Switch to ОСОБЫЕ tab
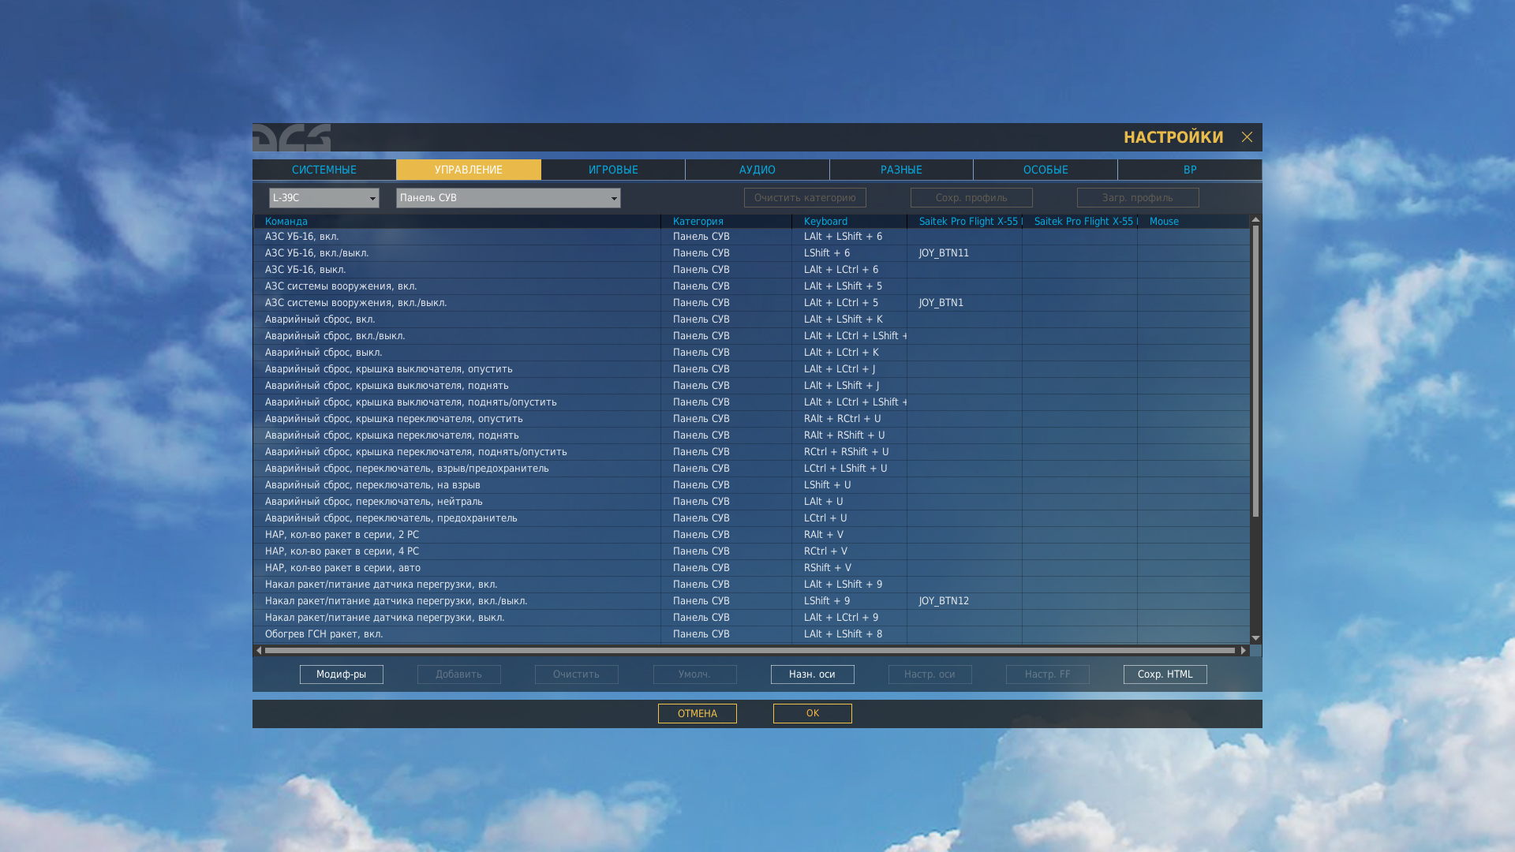 tap(1046, 170)
